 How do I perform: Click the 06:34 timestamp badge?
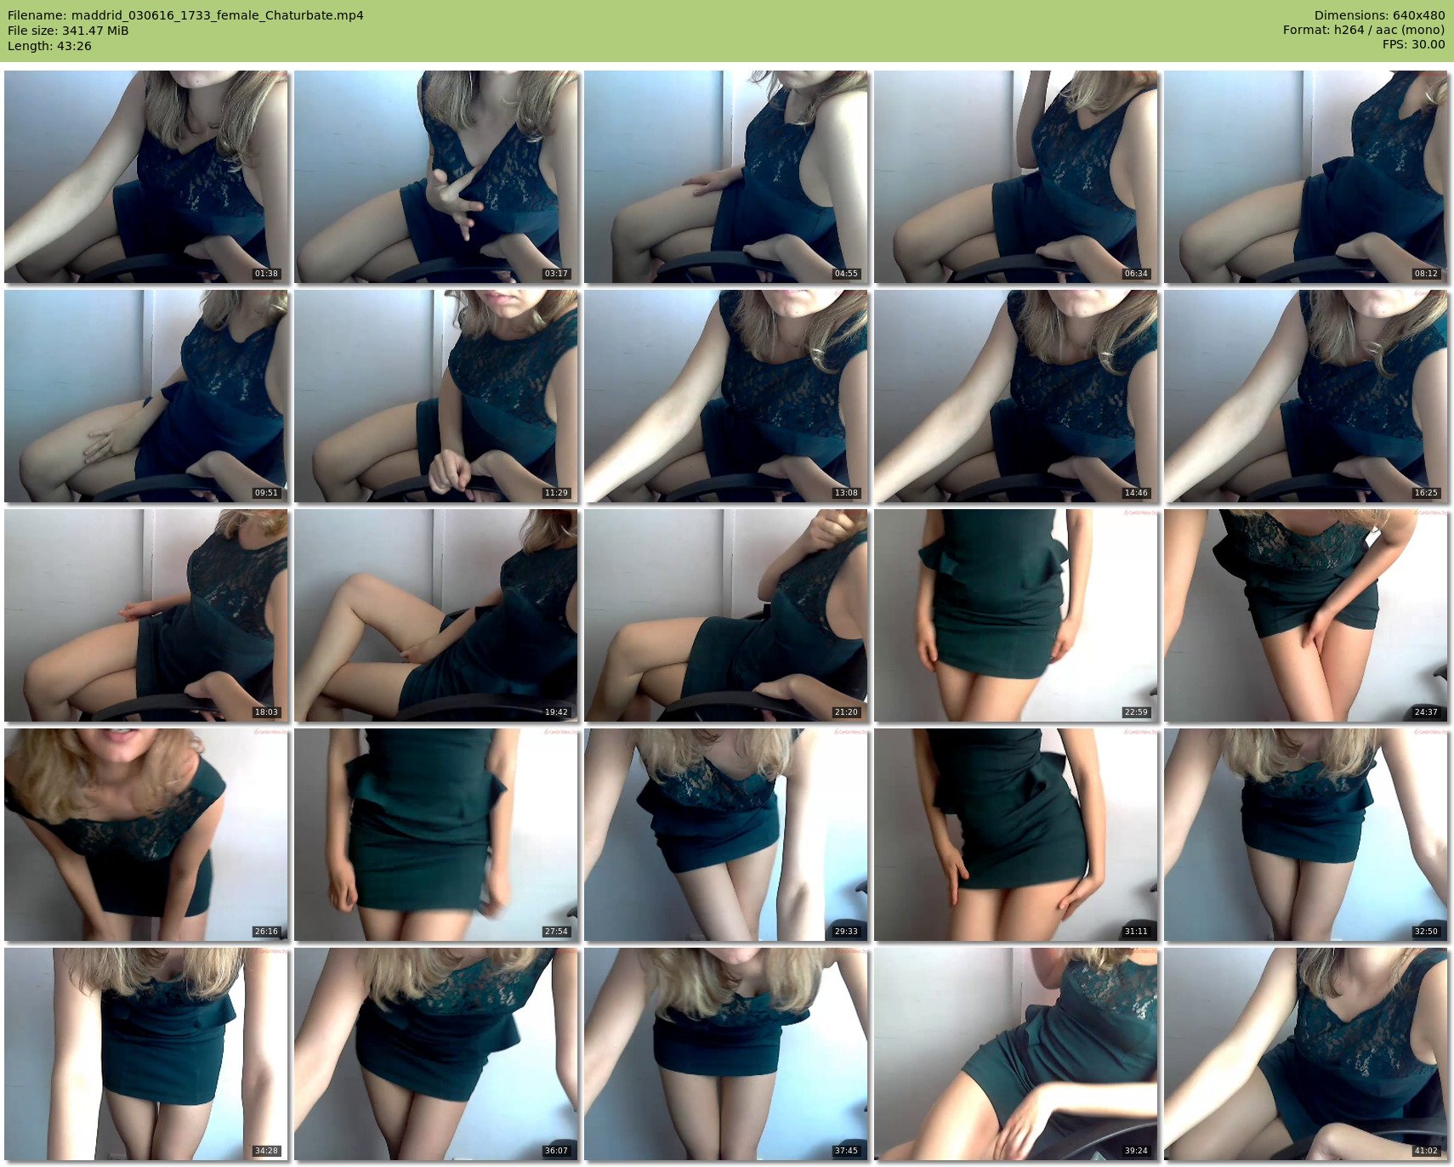1136,274
